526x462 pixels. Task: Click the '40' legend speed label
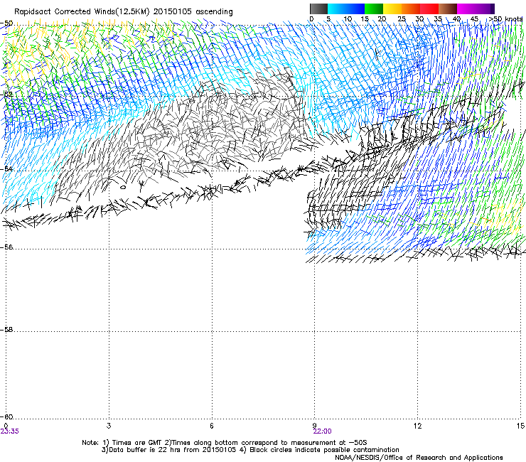(456, 19)
